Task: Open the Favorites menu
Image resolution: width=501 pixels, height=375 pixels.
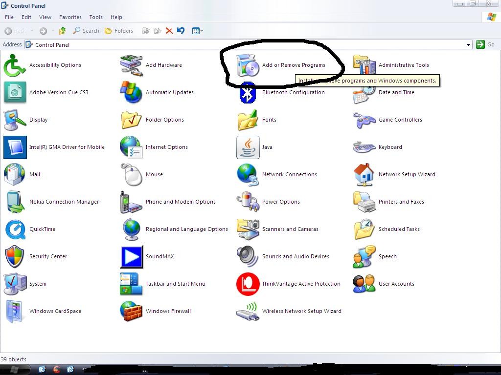Action: tap(70, 17)
